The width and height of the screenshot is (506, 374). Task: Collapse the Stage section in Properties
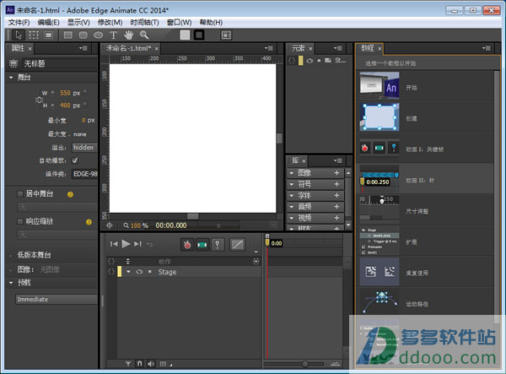(x=11, y=78)
